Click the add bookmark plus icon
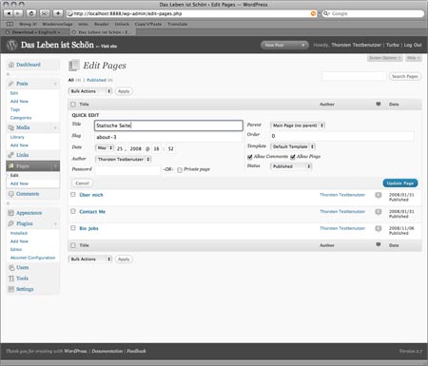 [58, 13]
